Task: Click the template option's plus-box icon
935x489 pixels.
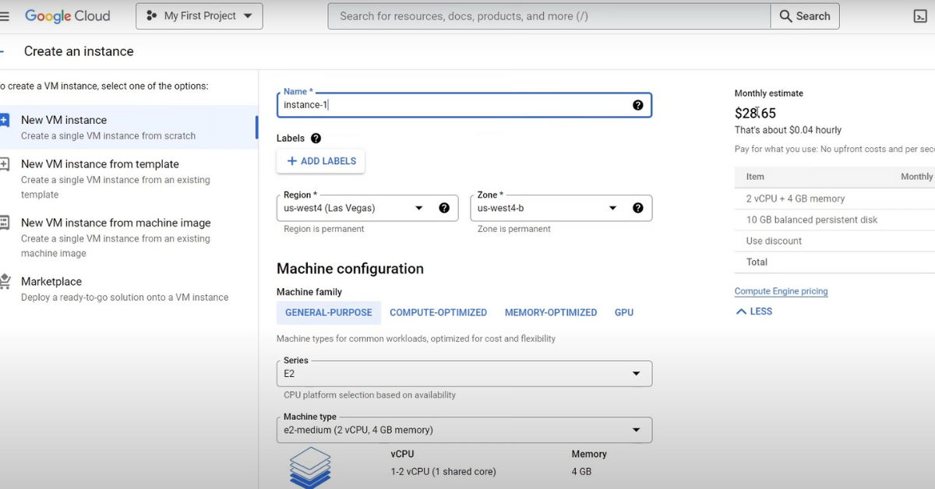Action: pyautogui.click(x=4, y=164)
